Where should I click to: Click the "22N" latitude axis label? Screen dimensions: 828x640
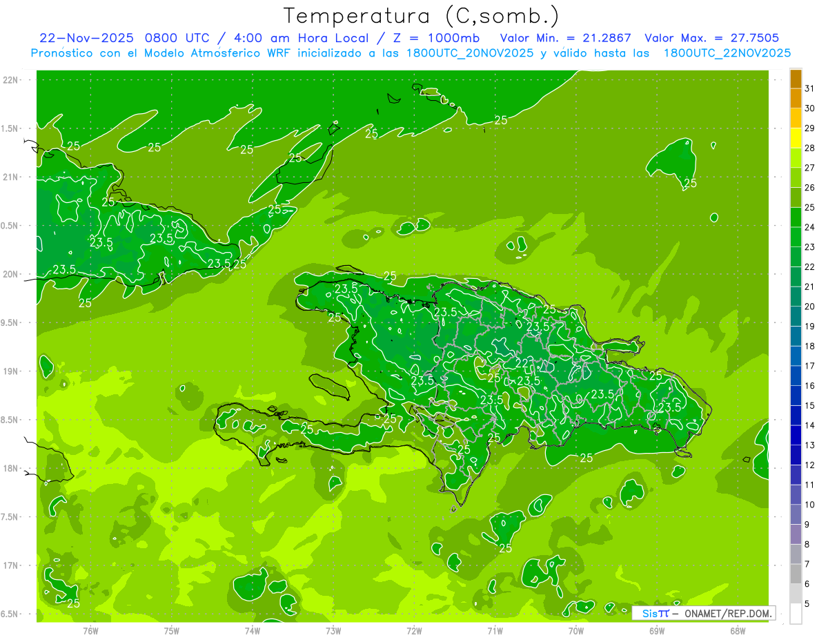pyautogui.click(x=11, y=80)
